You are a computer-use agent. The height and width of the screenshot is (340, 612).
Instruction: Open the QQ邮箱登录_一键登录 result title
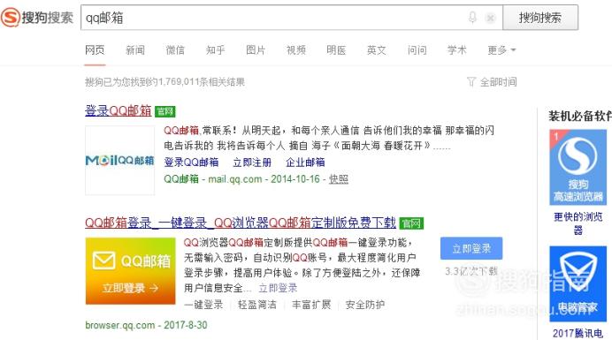tap(241, 223)
